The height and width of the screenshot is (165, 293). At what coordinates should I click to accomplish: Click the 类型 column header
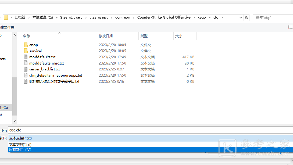click(144, 36)
